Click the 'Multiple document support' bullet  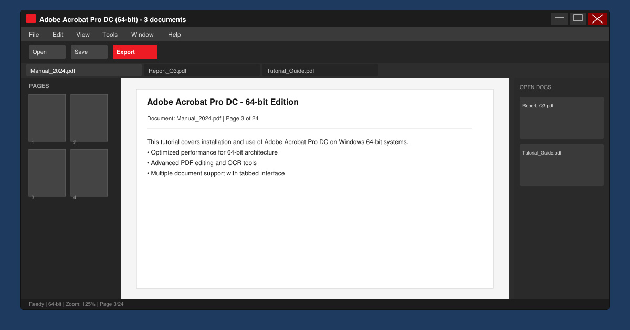pyautogui.click(x=216, y=173)
